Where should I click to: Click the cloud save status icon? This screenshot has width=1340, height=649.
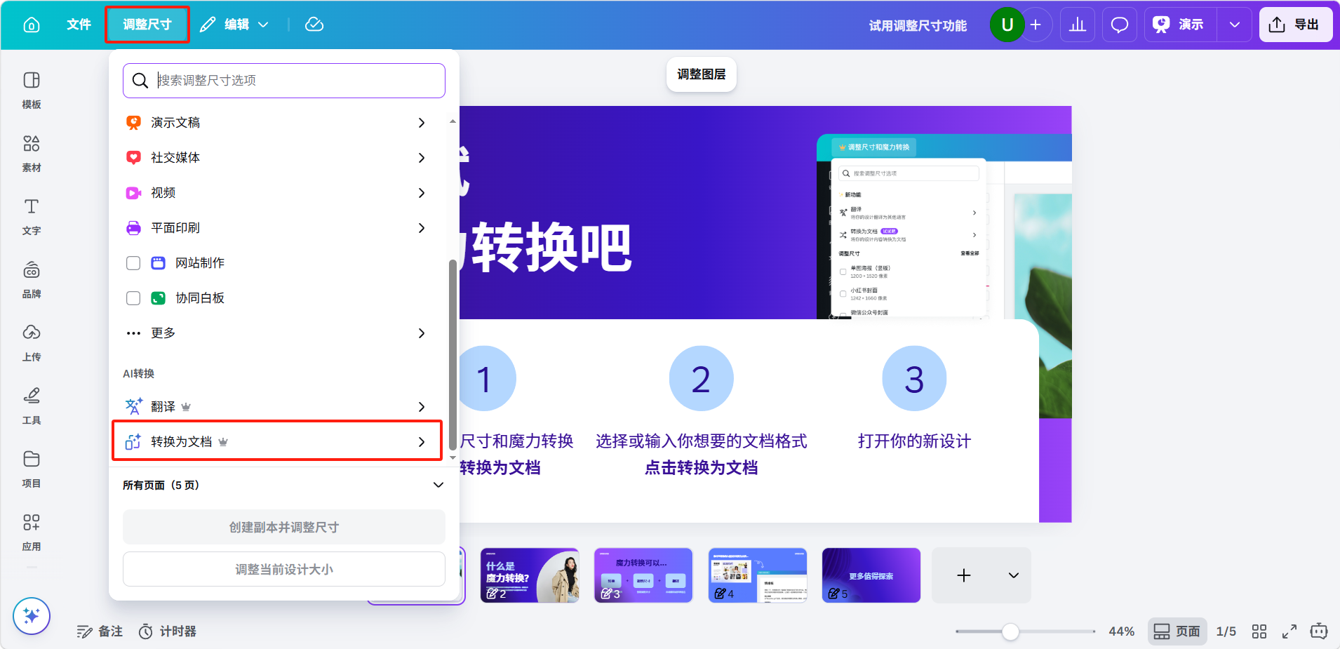(x=314, y=25)
